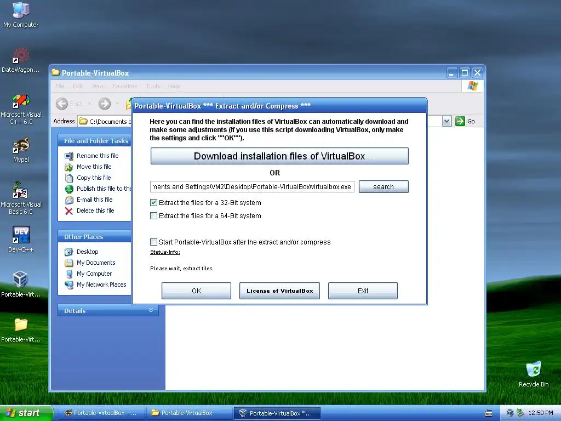Click the Rename this file link

coord(98,156)
